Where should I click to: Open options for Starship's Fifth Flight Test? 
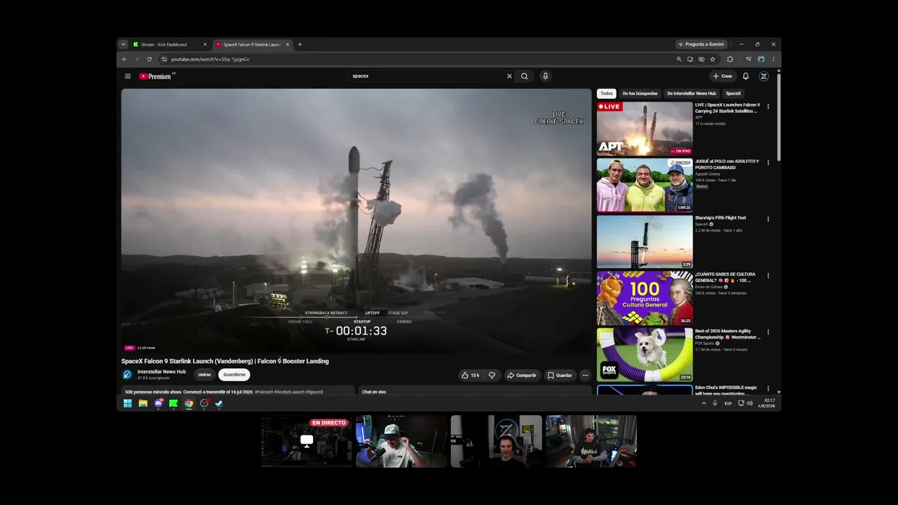tap(768, 219)
